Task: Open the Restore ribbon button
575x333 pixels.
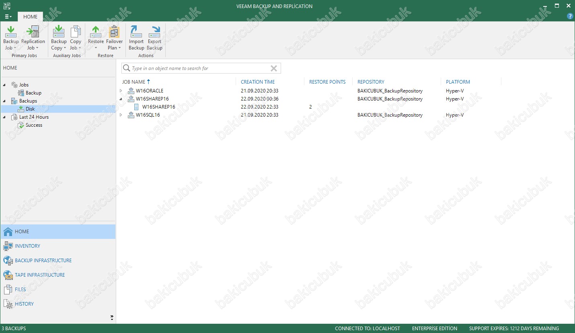Action: 96,38
